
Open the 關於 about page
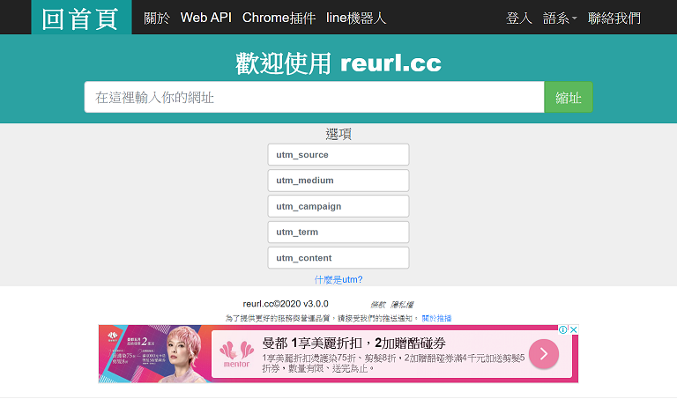(157, 18)
